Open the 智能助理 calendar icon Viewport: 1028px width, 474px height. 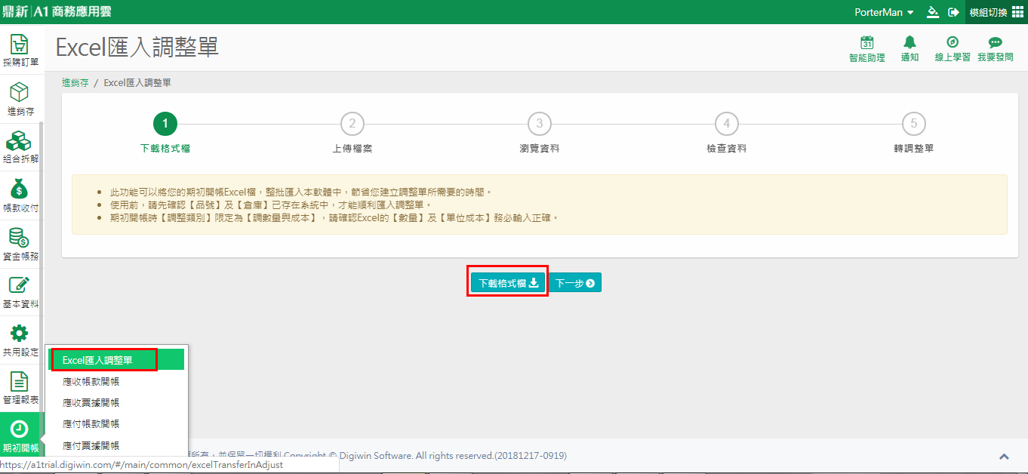point(867,42)
